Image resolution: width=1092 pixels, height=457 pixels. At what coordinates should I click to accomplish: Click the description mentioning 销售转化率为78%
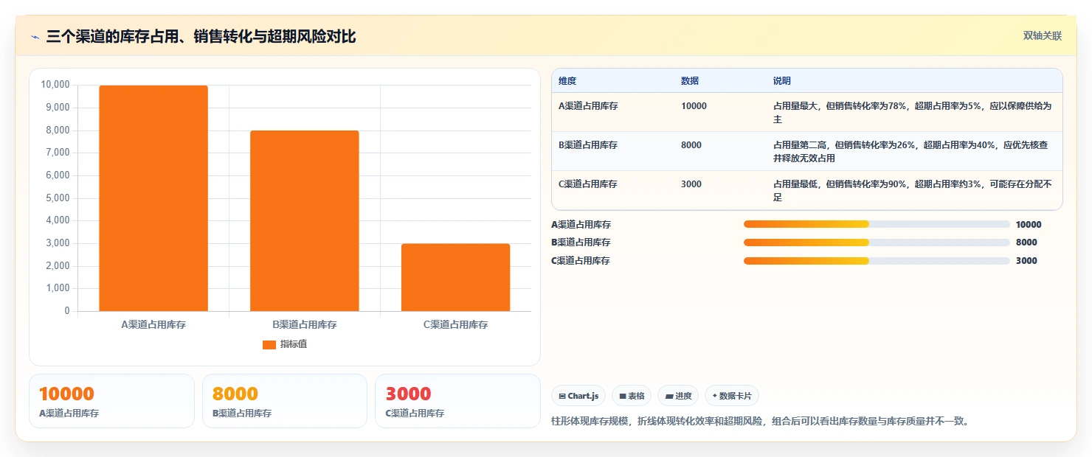(913, 113)
